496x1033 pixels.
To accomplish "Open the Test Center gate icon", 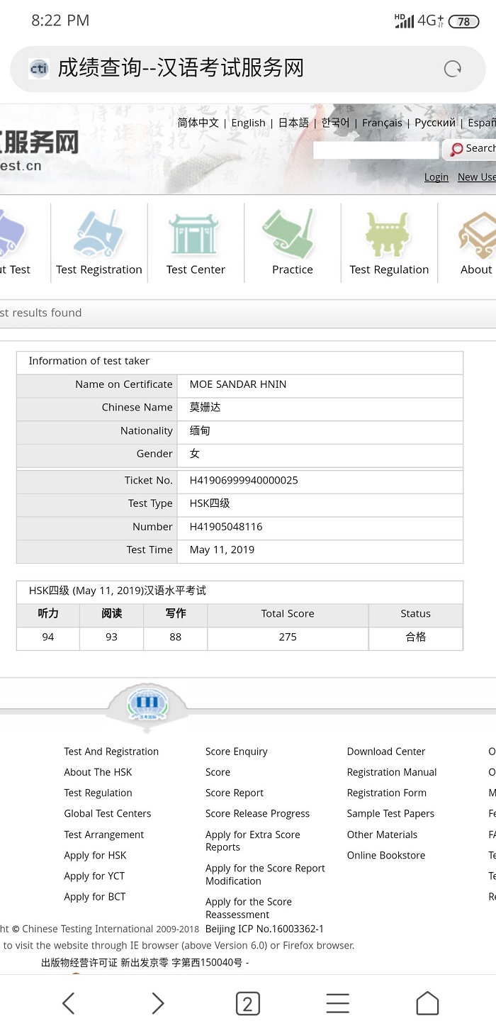I will (x=196, y=234).
